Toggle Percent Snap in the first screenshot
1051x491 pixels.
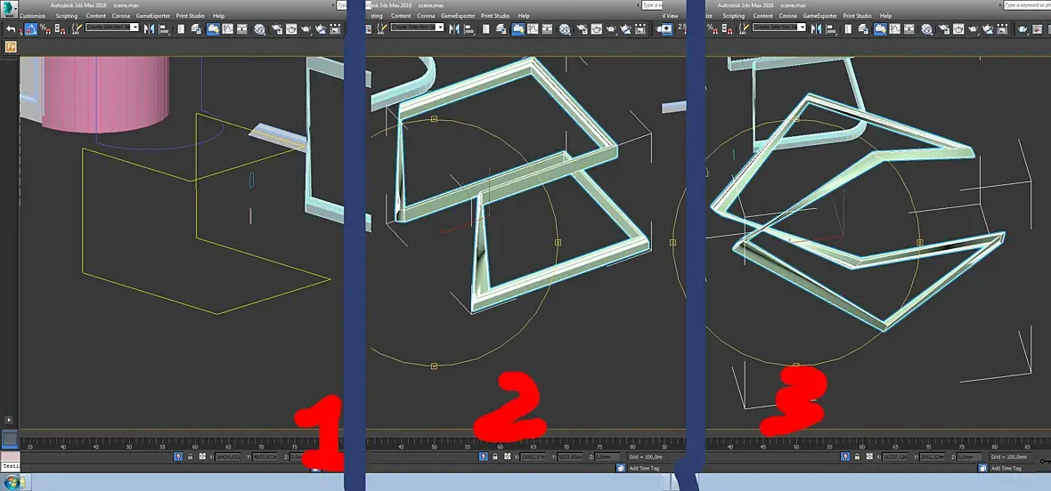point(45,28)
